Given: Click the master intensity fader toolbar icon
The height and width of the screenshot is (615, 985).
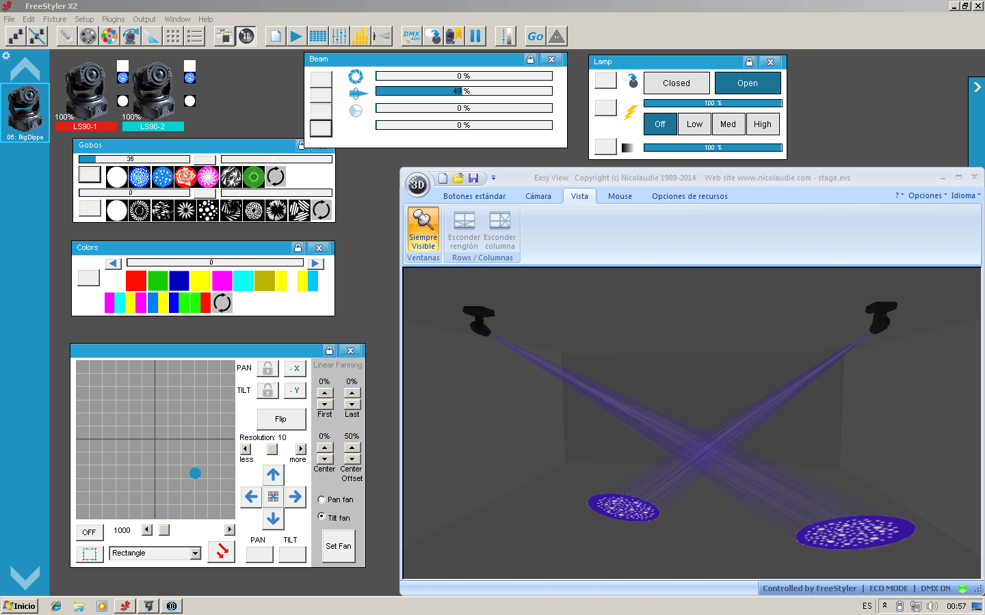Looking at the screenshot, I should (x=505, y=36).
